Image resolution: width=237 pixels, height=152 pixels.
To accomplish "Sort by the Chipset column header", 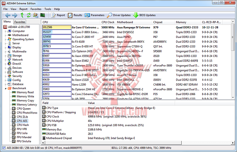I will 163,22.
